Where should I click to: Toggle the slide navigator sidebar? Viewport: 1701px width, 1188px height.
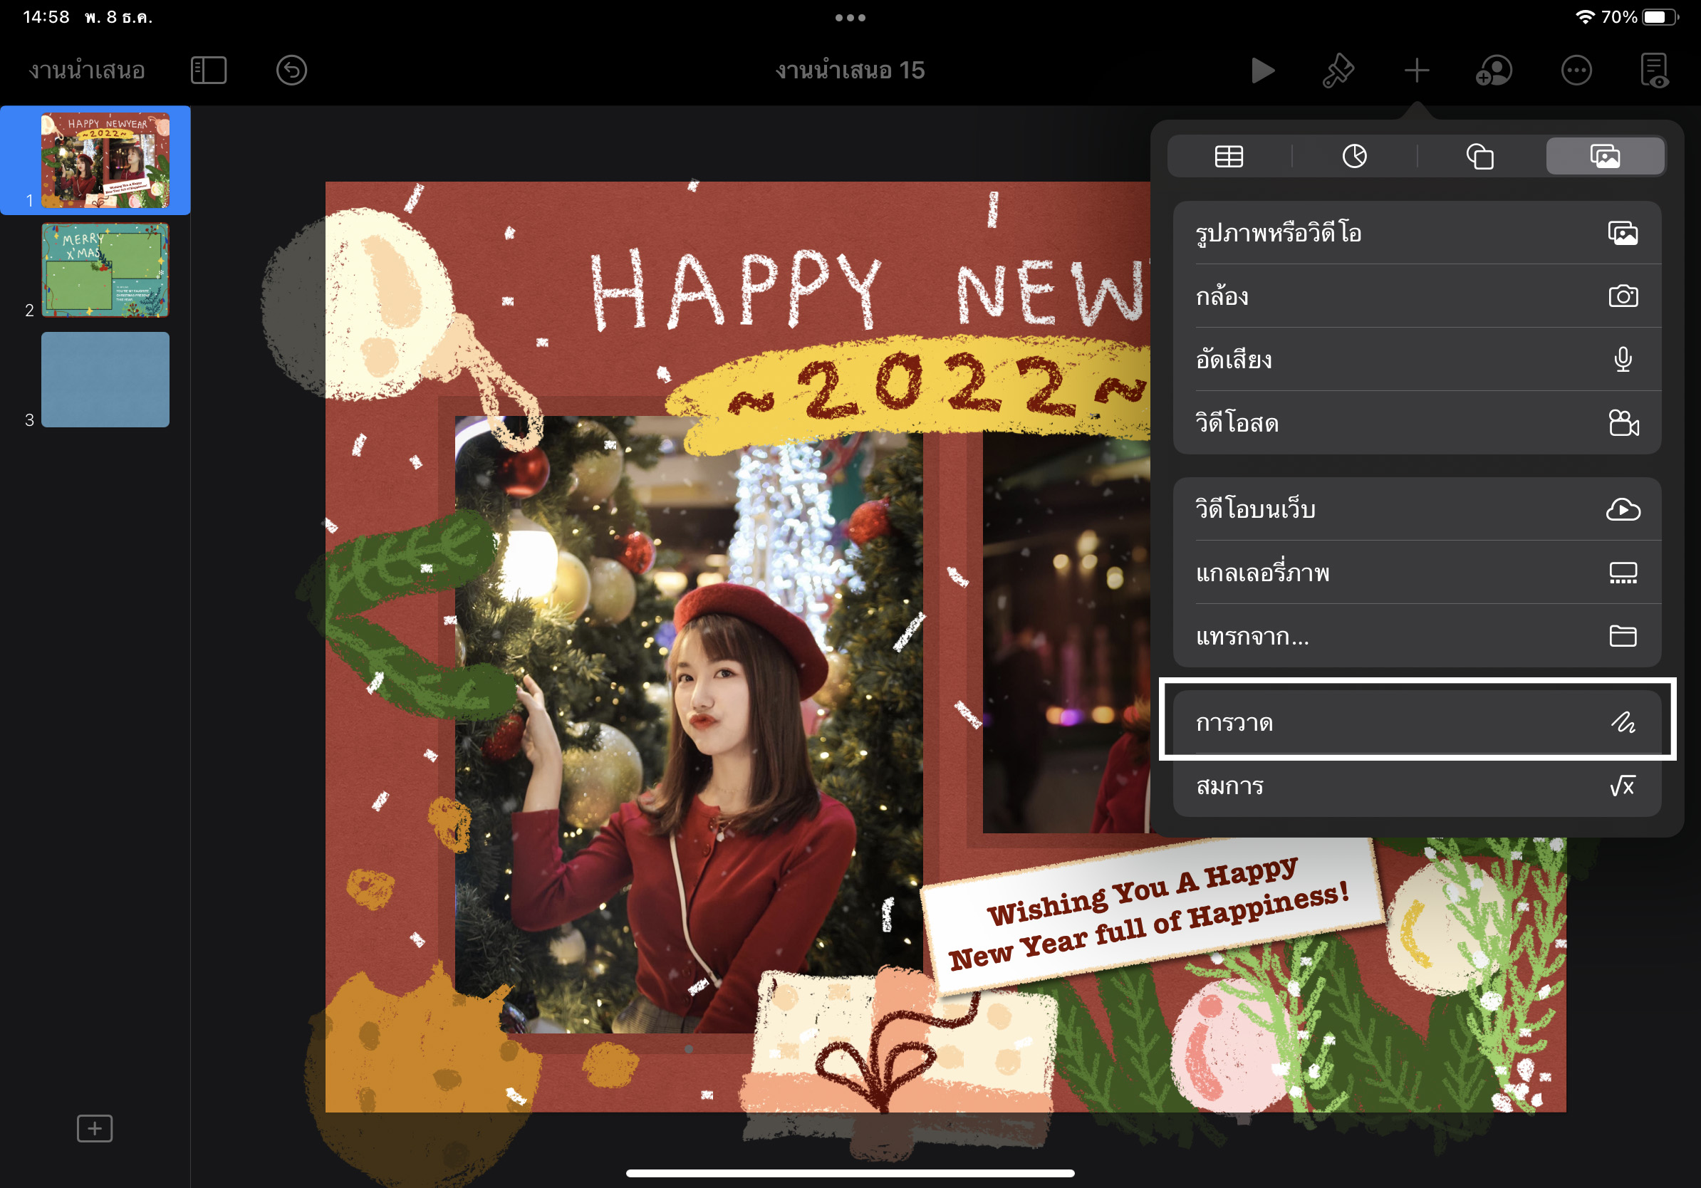[x=208, y=71]
